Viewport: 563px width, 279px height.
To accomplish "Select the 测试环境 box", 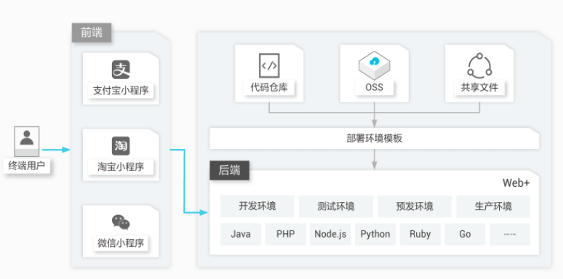I will click(x=336, y=206).
